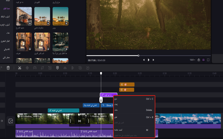Select the 'نمط الفيلم' filter category
This screenshot has width=223, height=139.
pyautogui.click(x=6, y=9)
